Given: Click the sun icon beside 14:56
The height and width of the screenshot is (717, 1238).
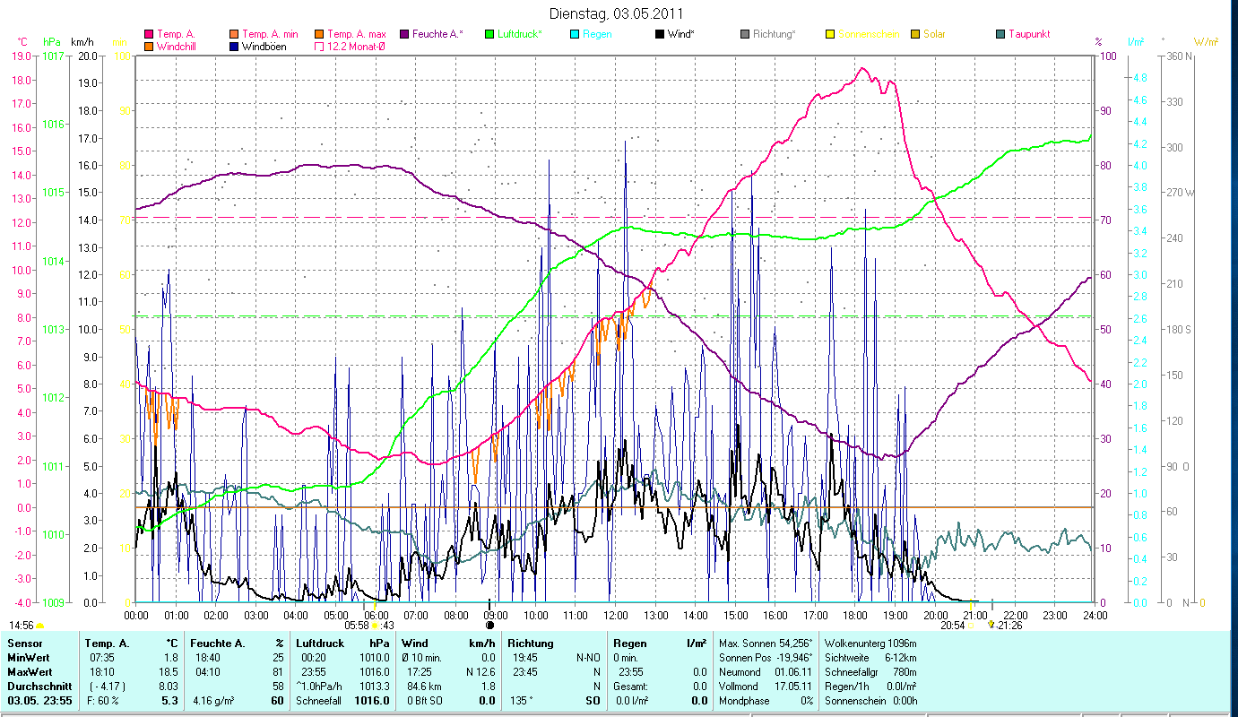Looking at the screenshot, I should (40, 626).
